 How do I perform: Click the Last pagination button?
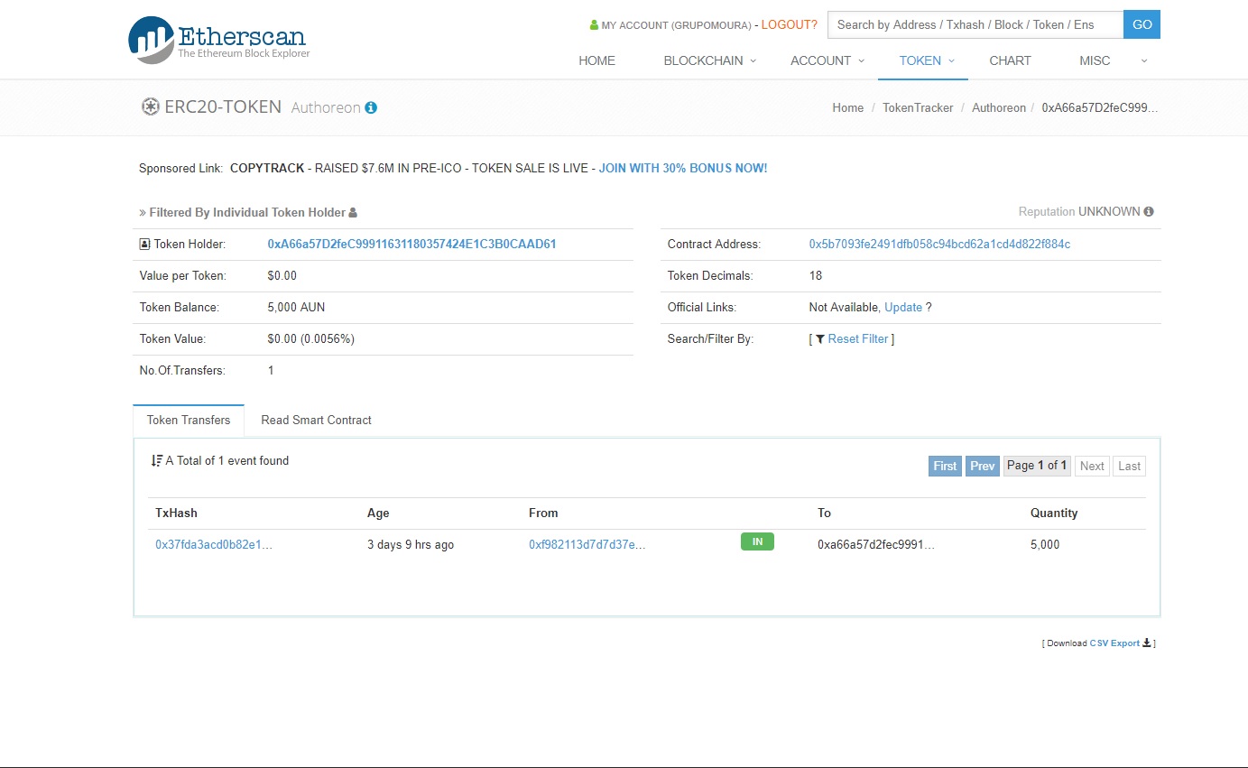pos(1129,466)
